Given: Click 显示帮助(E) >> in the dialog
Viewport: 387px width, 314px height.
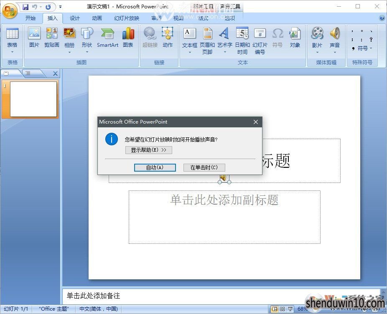Looking at the screenshot, I should (x=149, y=150).
